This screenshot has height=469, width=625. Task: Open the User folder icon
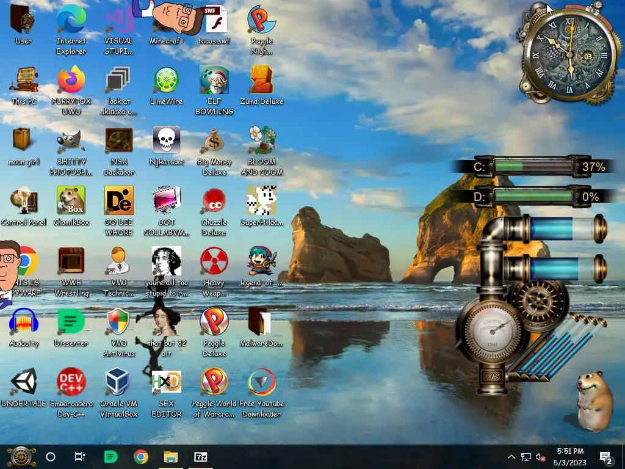coord(23,19)
